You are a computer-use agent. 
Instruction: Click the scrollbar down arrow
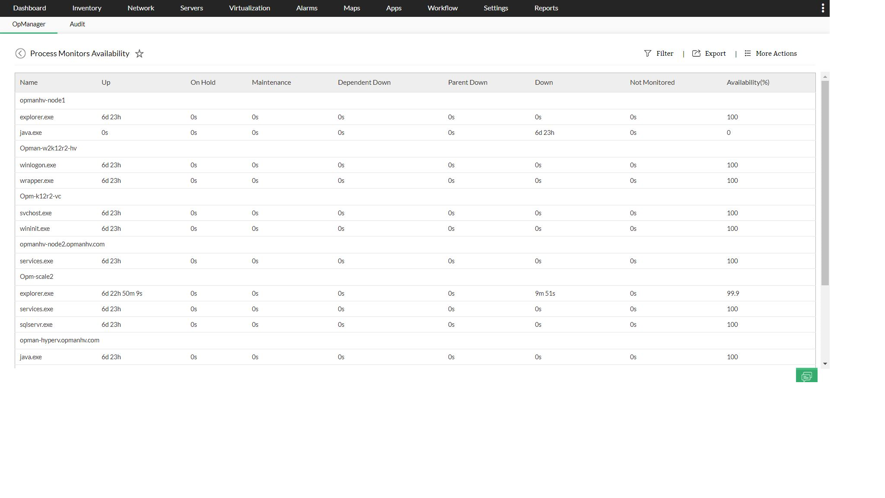(x=825, y=364)
